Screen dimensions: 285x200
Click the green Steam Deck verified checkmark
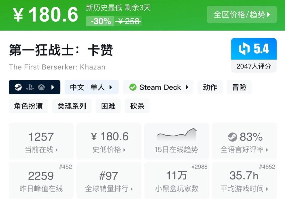[133, 87]
